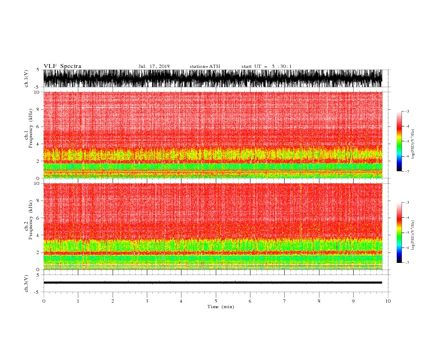Click the time-axis tick label "5"
Viewport: 437px width, 338px height.
(216, 301)
